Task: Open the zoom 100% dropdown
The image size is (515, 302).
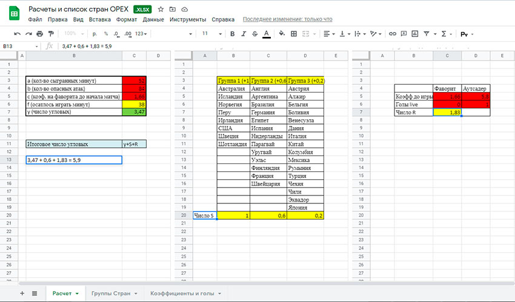Action: pos(74,34)
